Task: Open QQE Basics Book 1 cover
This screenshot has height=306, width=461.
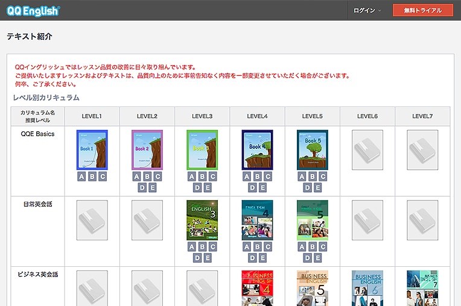Action: pos(92,150)
